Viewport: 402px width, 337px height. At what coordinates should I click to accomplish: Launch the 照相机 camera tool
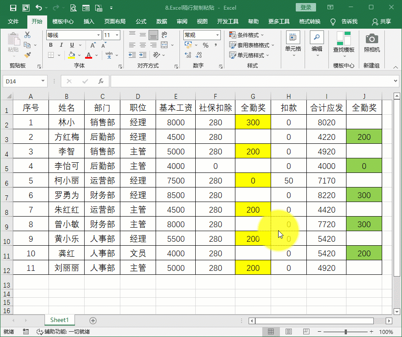[372, 43]
